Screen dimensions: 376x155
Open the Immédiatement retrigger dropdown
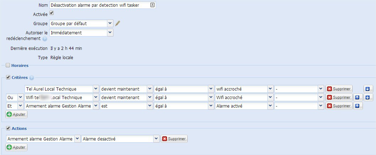[81, 33]
